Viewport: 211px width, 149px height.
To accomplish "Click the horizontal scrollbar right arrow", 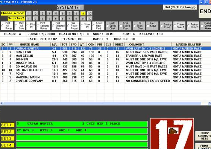I will (x=209, y=103).
